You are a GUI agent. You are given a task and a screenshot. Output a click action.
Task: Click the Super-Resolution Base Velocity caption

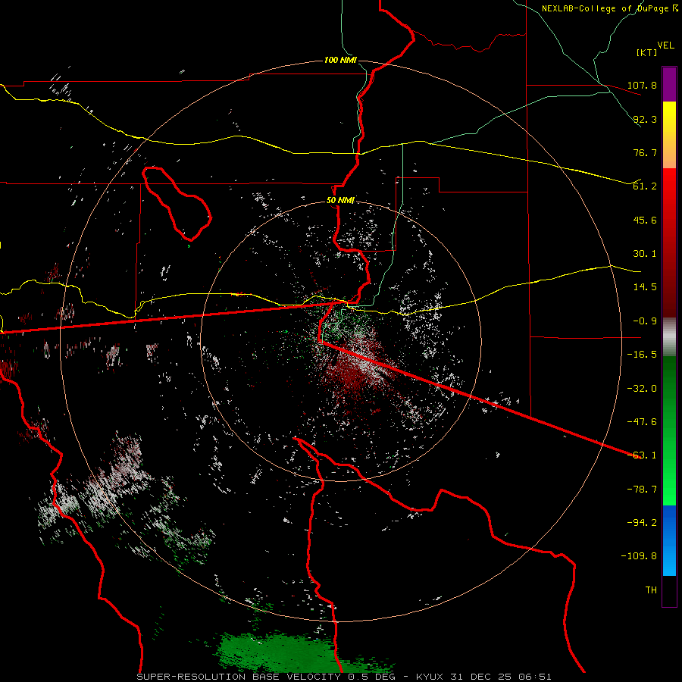tap(344, 677)
